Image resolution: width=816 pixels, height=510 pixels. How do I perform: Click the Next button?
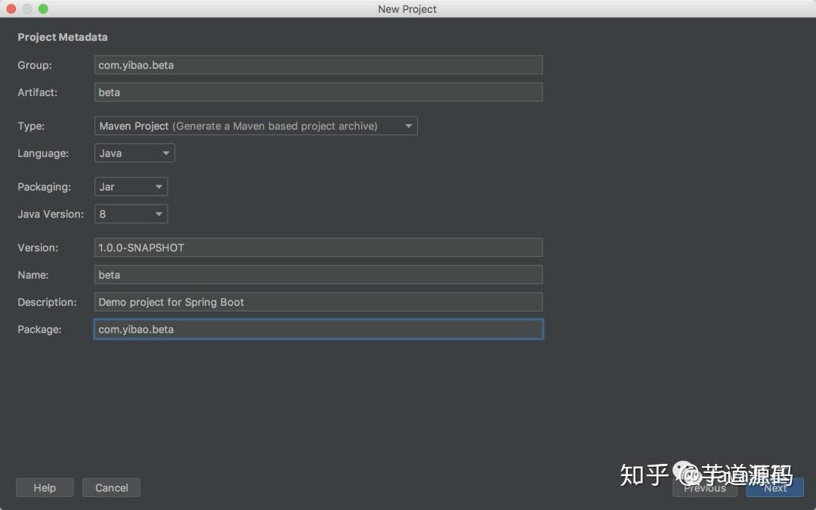pos(775,487)
